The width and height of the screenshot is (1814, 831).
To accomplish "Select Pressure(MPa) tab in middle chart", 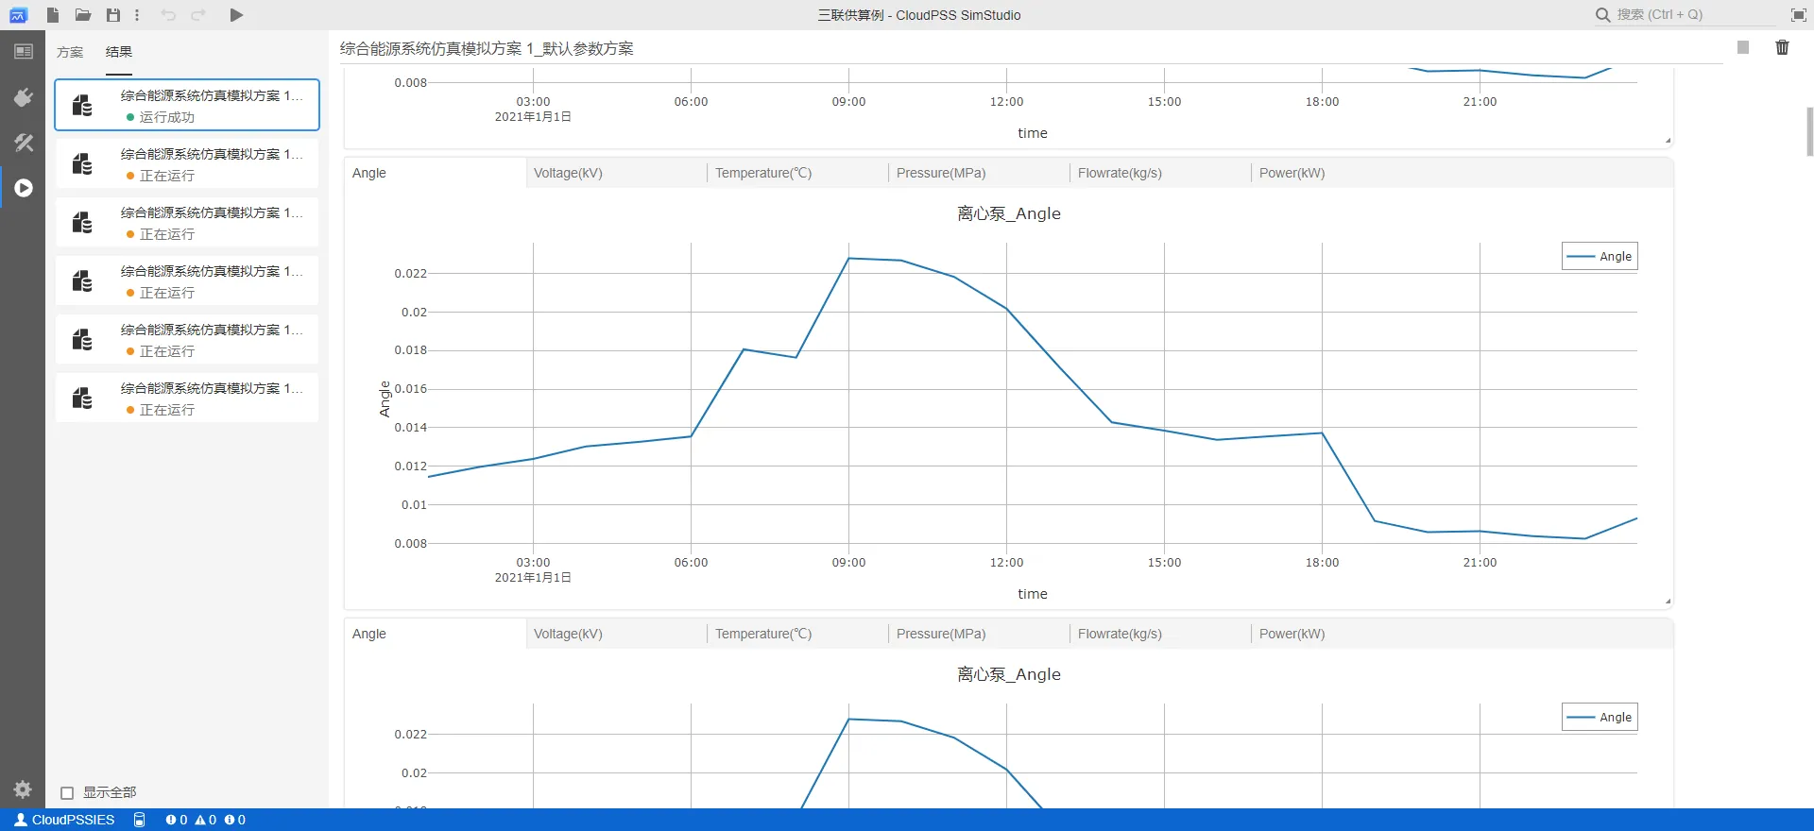I will coord(979,173).
